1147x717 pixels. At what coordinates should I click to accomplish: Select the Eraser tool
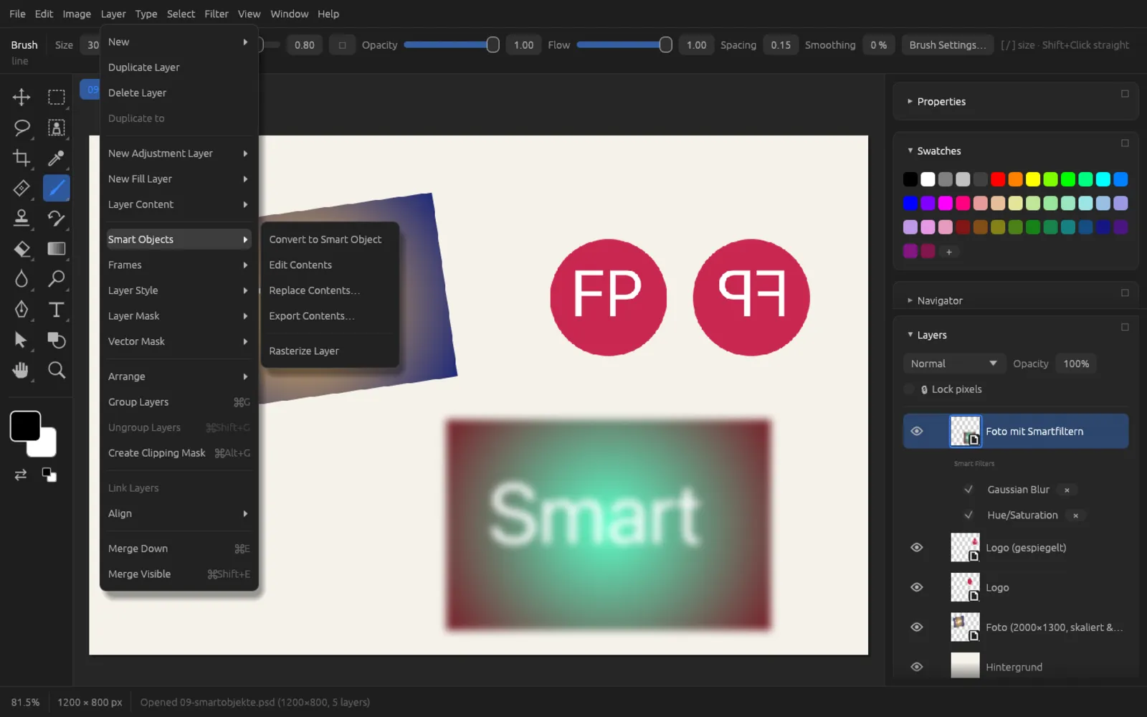pyautogui.click(x=22, y=249)
